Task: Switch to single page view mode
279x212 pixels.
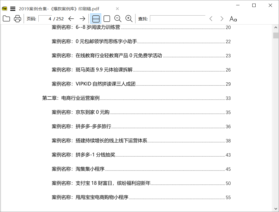Action: [107, 18]
